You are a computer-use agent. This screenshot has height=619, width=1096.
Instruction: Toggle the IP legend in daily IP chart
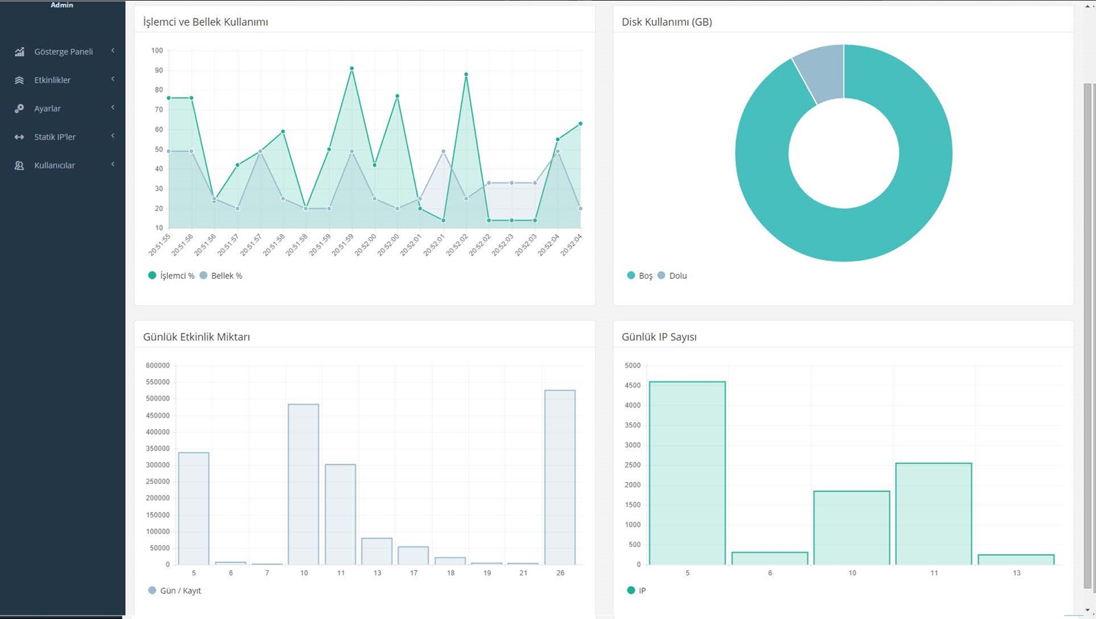pyautogui.click(x=636, y=590)
